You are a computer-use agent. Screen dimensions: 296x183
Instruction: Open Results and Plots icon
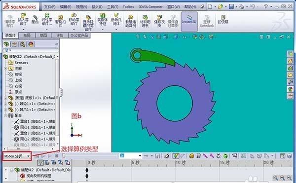[x=235, y=156]
